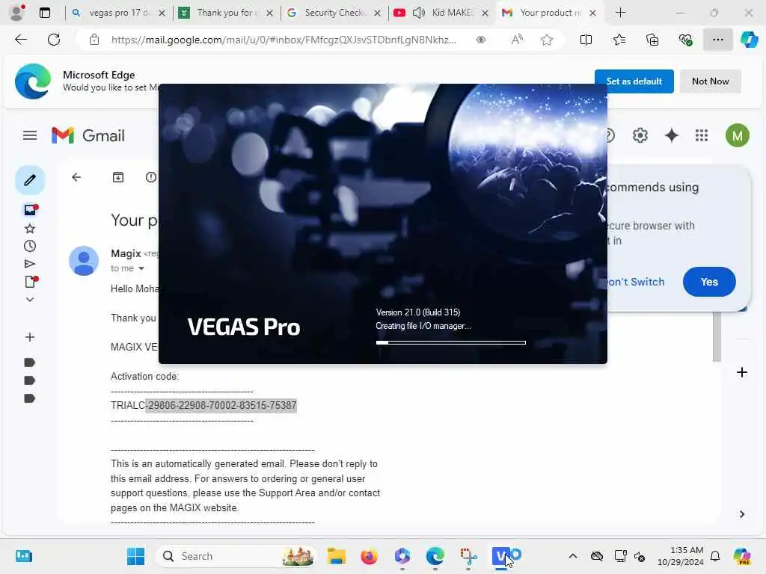Reload the page with the refresh icon
The width and height of the screenshot is (766, 574).
(54, 40)
